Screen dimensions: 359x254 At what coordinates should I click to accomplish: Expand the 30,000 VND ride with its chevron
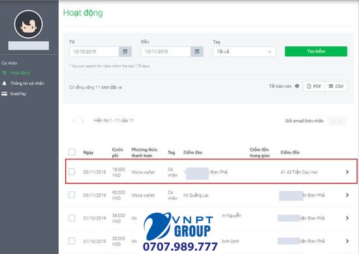point(347,241)
